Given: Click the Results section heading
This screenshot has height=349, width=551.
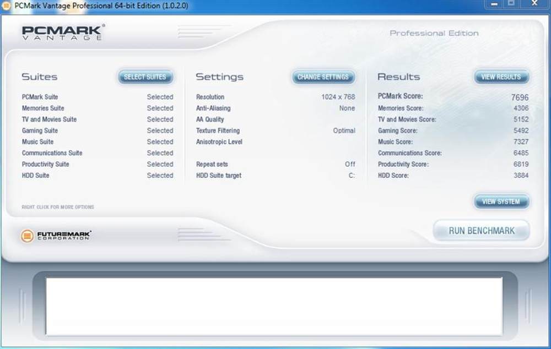Looking at the screenshot, I should click(398, 77).
